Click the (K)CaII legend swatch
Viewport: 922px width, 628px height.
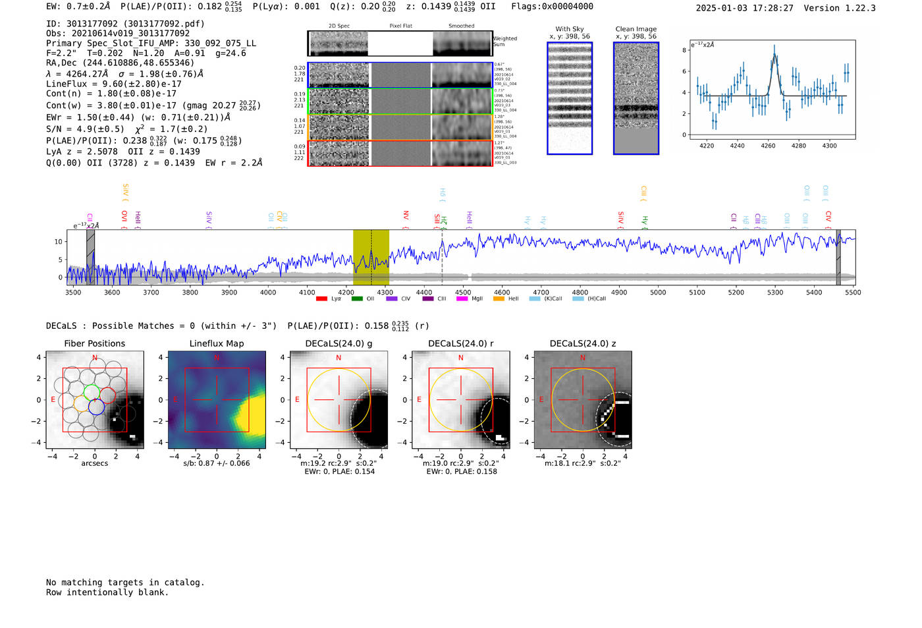pyautogui.click(x=535, y=299)
